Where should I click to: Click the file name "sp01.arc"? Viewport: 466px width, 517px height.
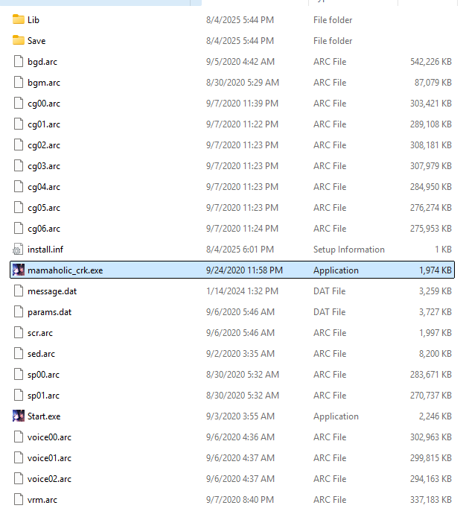pyautogui.click(x=43, y=396)
